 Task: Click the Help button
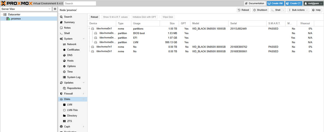point(316,10)
